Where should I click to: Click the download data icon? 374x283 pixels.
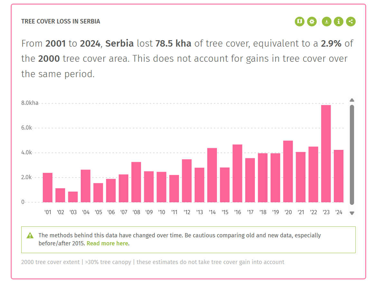point(326,22)
